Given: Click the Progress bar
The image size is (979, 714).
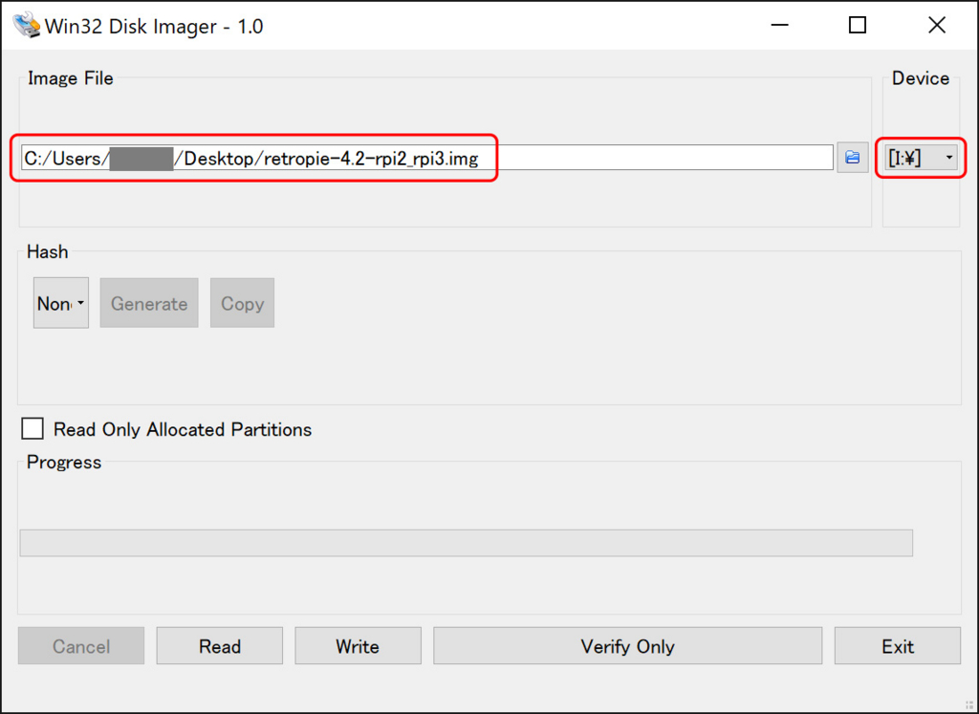Looking at the screenshot, I should coord(467,543).
